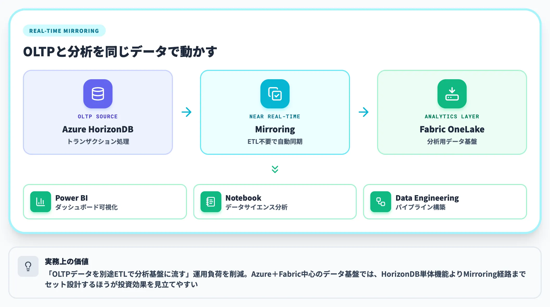Click the purple database icon for OLTP Source
Screen dimensions: 550x307
pyautogui.click(x=98, y=94)
